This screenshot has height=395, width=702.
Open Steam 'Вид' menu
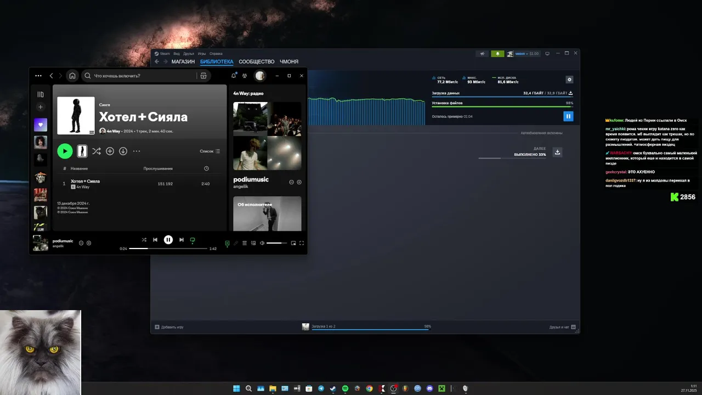click(177, 54)
